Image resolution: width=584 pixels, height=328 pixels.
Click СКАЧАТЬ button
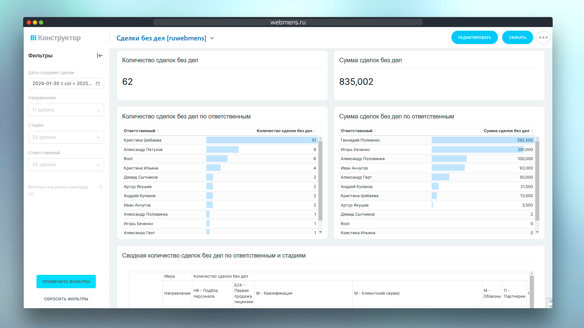517,38
